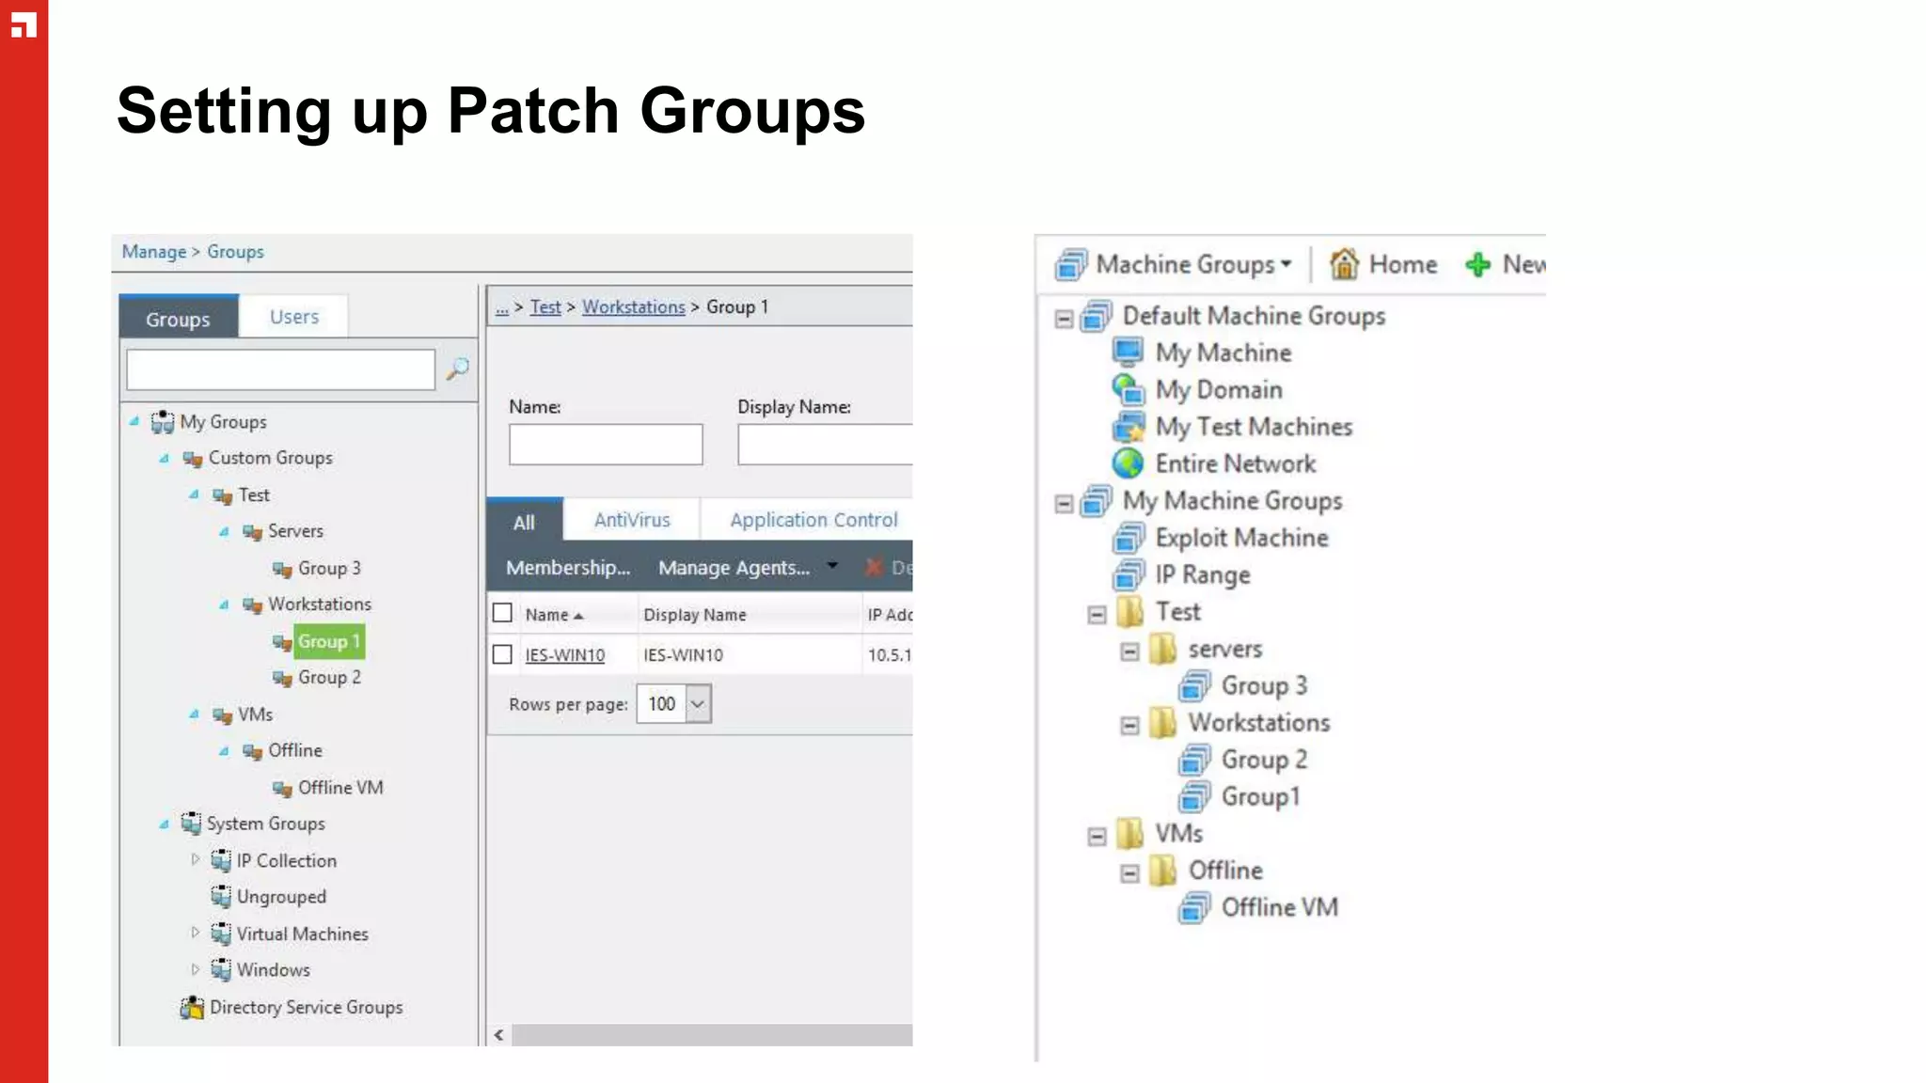Open the Machine Groups dropdown arrow
This screenshot has width=1926, height=1083.
click(x=1287, y=264)
